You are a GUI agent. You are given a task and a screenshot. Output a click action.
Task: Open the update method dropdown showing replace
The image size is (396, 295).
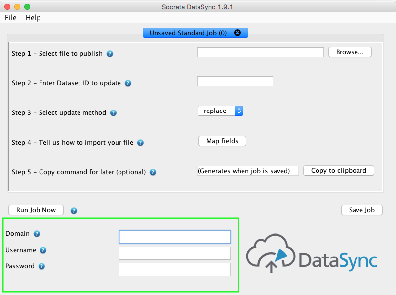tap(221, 111)
